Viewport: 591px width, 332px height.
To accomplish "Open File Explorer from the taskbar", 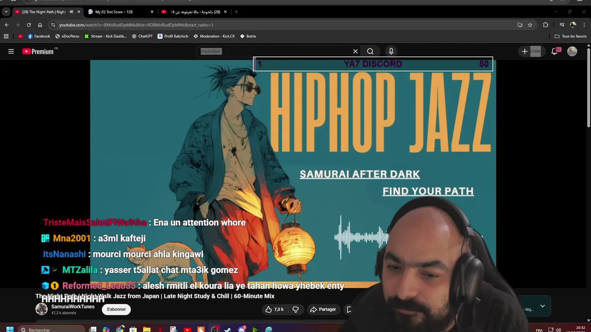I will (x=147, y=329).
